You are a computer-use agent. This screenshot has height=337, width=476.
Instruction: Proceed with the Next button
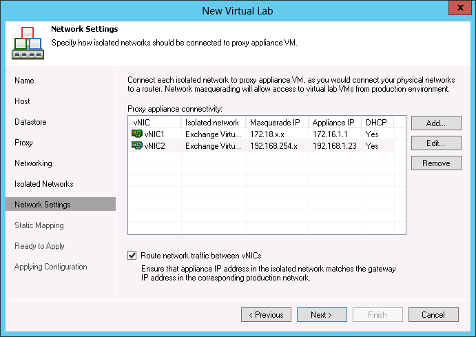(x=322, y=315)
